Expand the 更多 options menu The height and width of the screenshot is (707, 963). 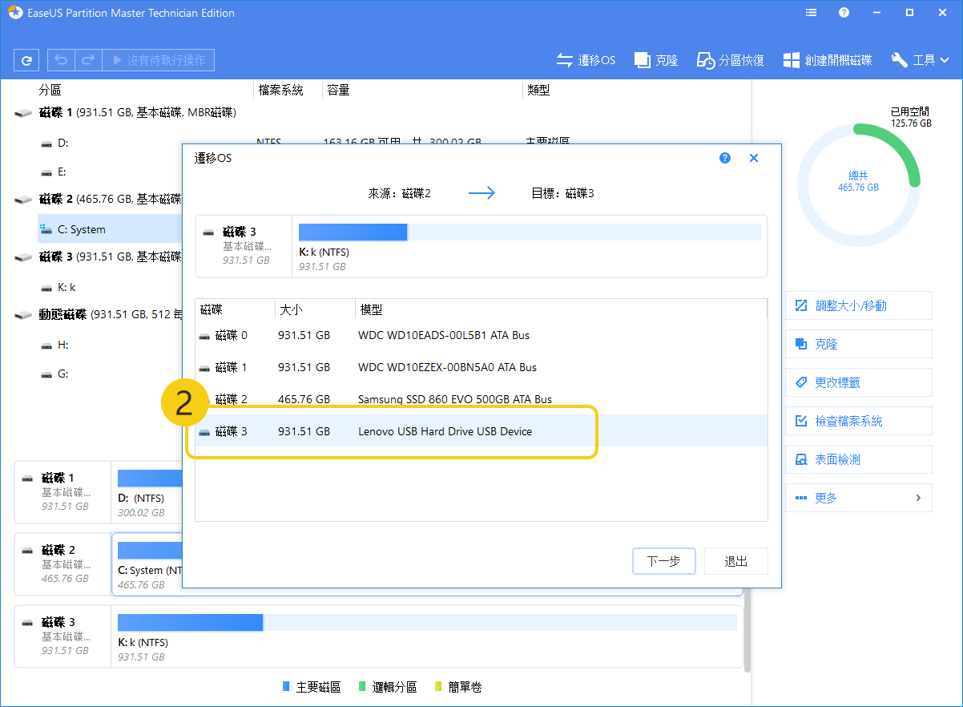(858, 498)
